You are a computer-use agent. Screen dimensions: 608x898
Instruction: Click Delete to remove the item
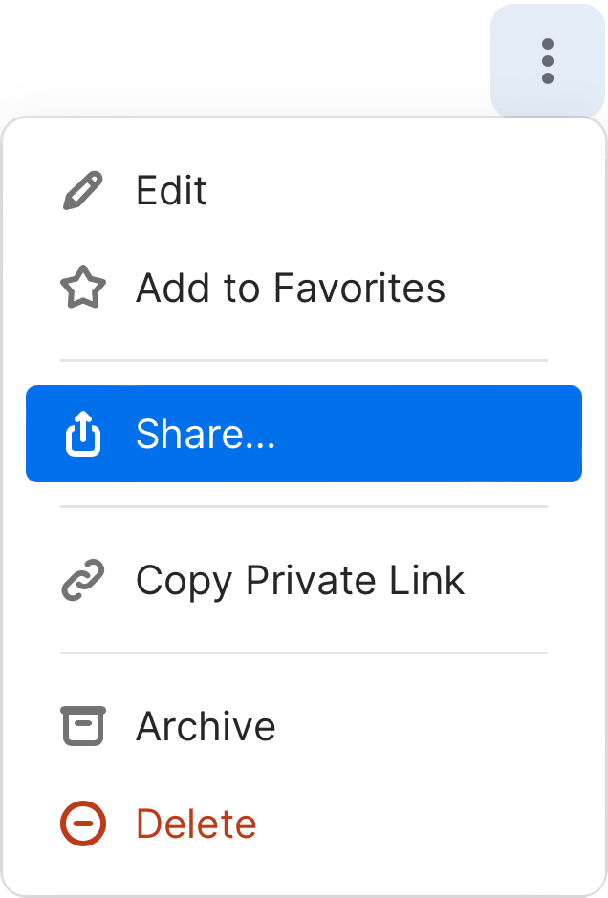point(196,823)
